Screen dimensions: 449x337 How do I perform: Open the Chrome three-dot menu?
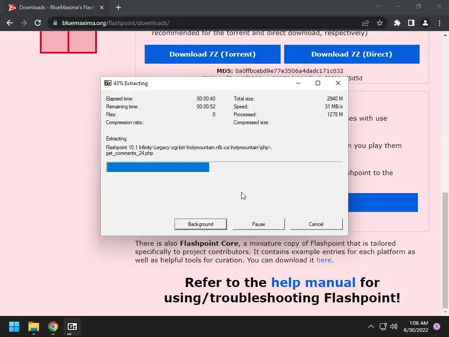[439, 23]
